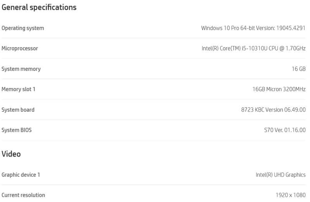Image resolution: width=310 pixels, height=202 pixels.
Task: Select the Graphic device 1 label
Action: 21,175
